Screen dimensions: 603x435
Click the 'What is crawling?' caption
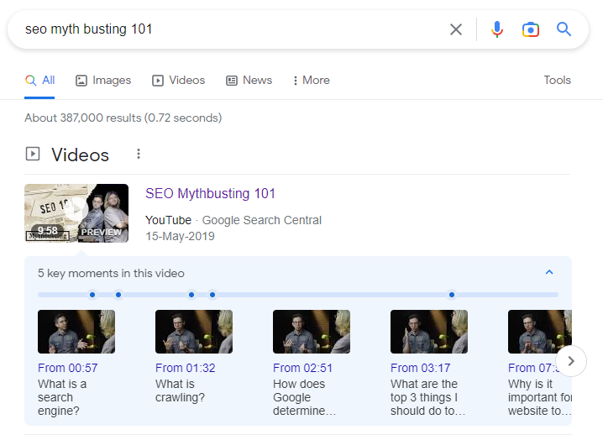(180, 390)
